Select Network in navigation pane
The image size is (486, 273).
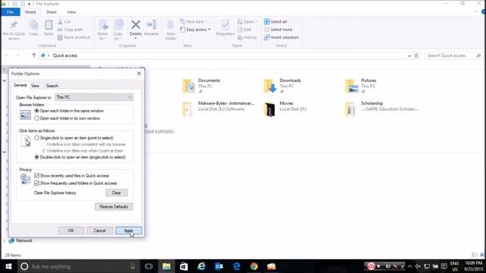pos(21,240)
